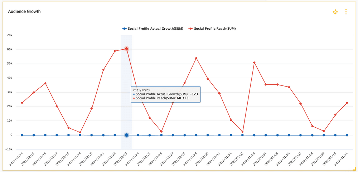Select highlighted Actual Growth point on 2021/12/23
The image size is (358, 172).
click(126, 135)
